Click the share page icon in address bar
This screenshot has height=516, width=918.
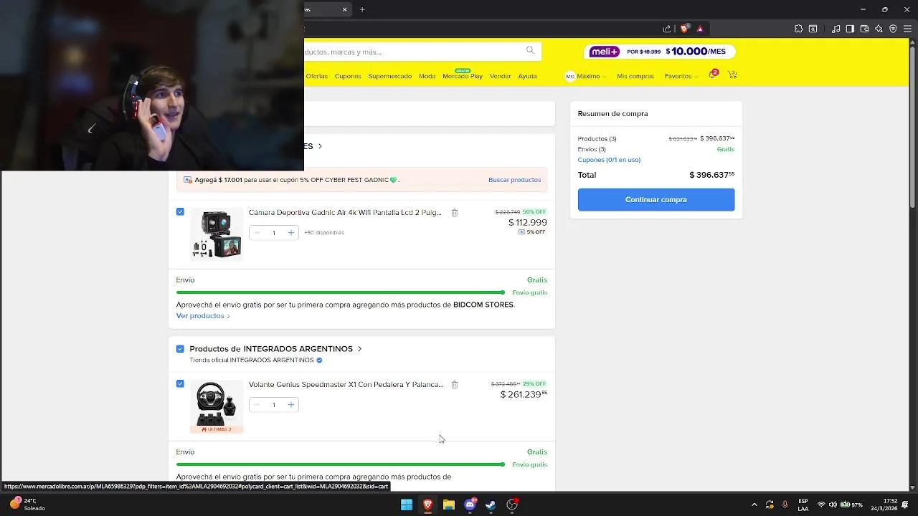(x=667, y=29)
